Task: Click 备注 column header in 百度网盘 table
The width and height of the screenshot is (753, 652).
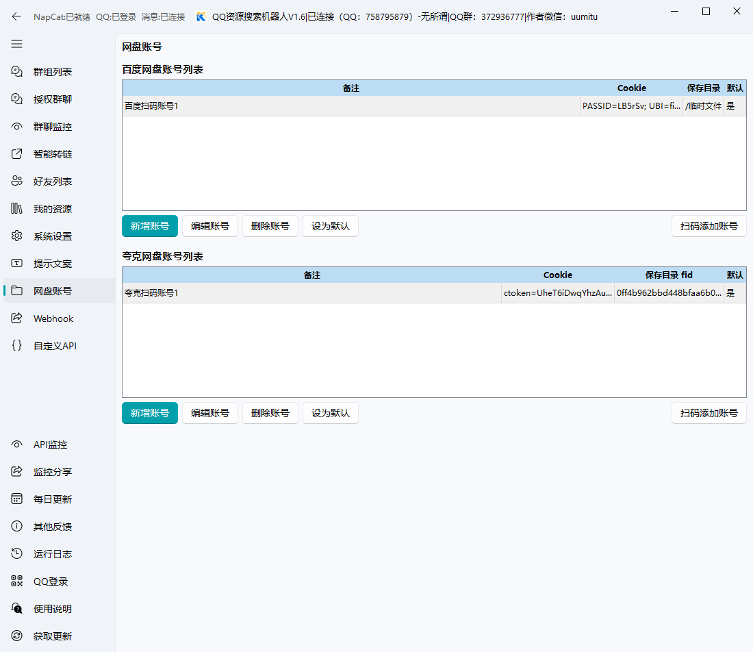Action: (351, 88)
